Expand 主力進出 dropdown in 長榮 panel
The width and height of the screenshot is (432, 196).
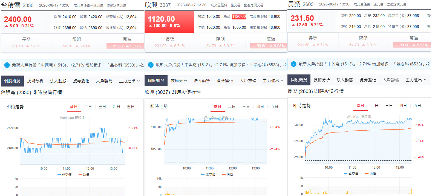416,80
